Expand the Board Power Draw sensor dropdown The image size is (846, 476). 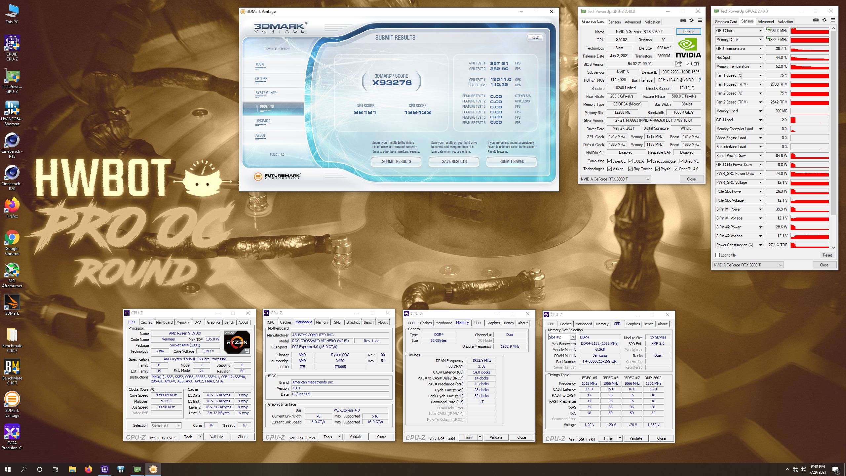(760, 156)
